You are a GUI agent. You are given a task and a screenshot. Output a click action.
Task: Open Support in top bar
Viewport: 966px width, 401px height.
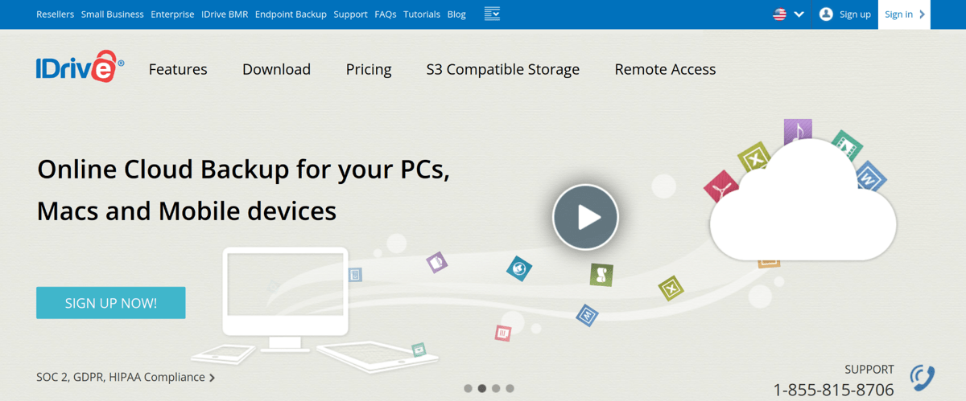tap(350, 14)
